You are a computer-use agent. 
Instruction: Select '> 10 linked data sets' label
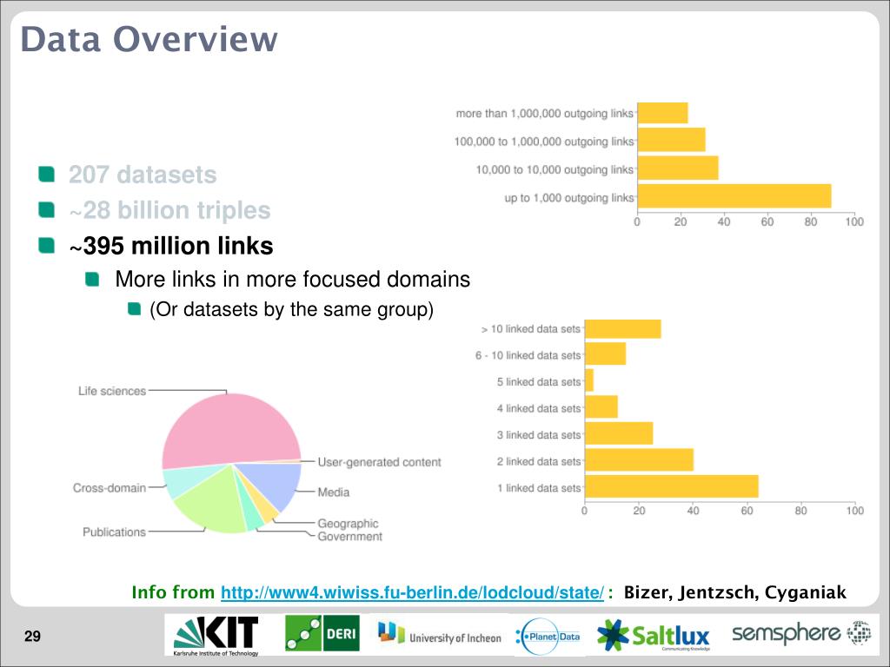click(531, 329)
